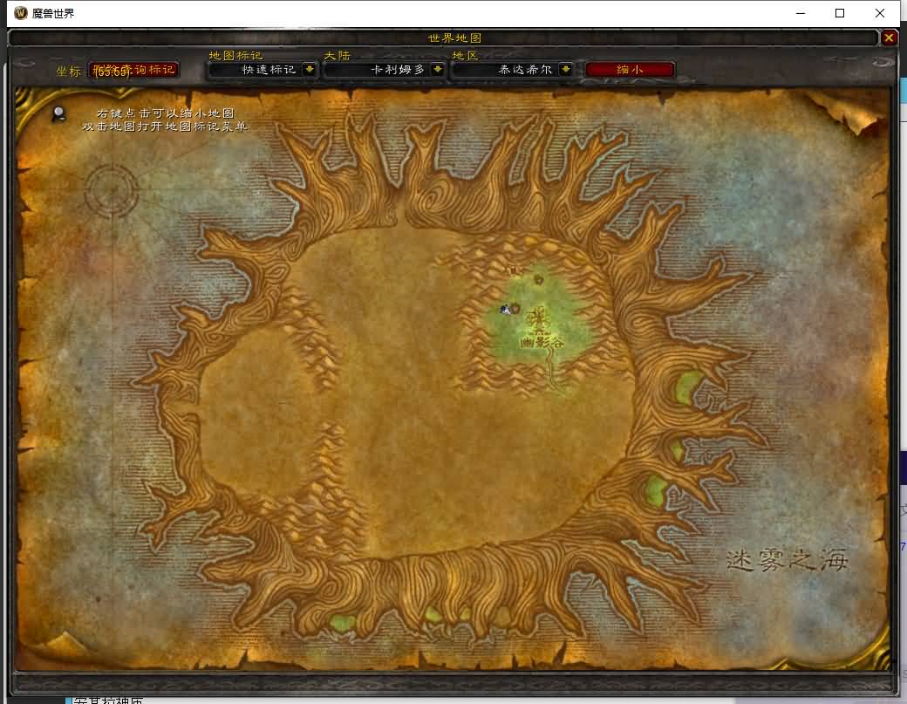Click the green patch on map's east edge
This screenshot has width=907, height=704.
pyautogui.click(x=689, y=386)
